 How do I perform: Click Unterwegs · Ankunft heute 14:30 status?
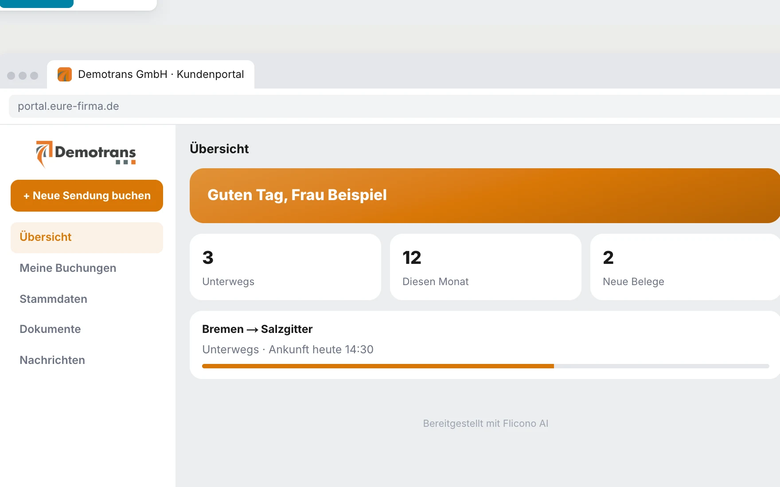[288, 350]
